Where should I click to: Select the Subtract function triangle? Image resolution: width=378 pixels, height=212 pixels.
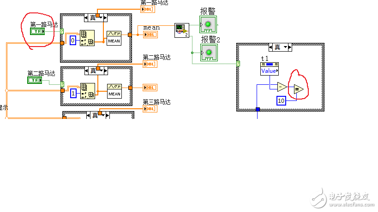coord(282,87)
